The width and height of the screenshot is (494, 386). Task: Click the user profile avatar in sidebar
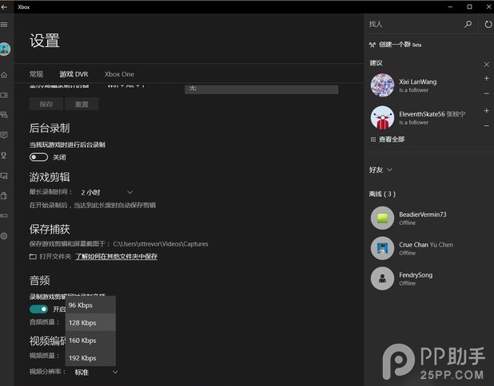(5, 49)
